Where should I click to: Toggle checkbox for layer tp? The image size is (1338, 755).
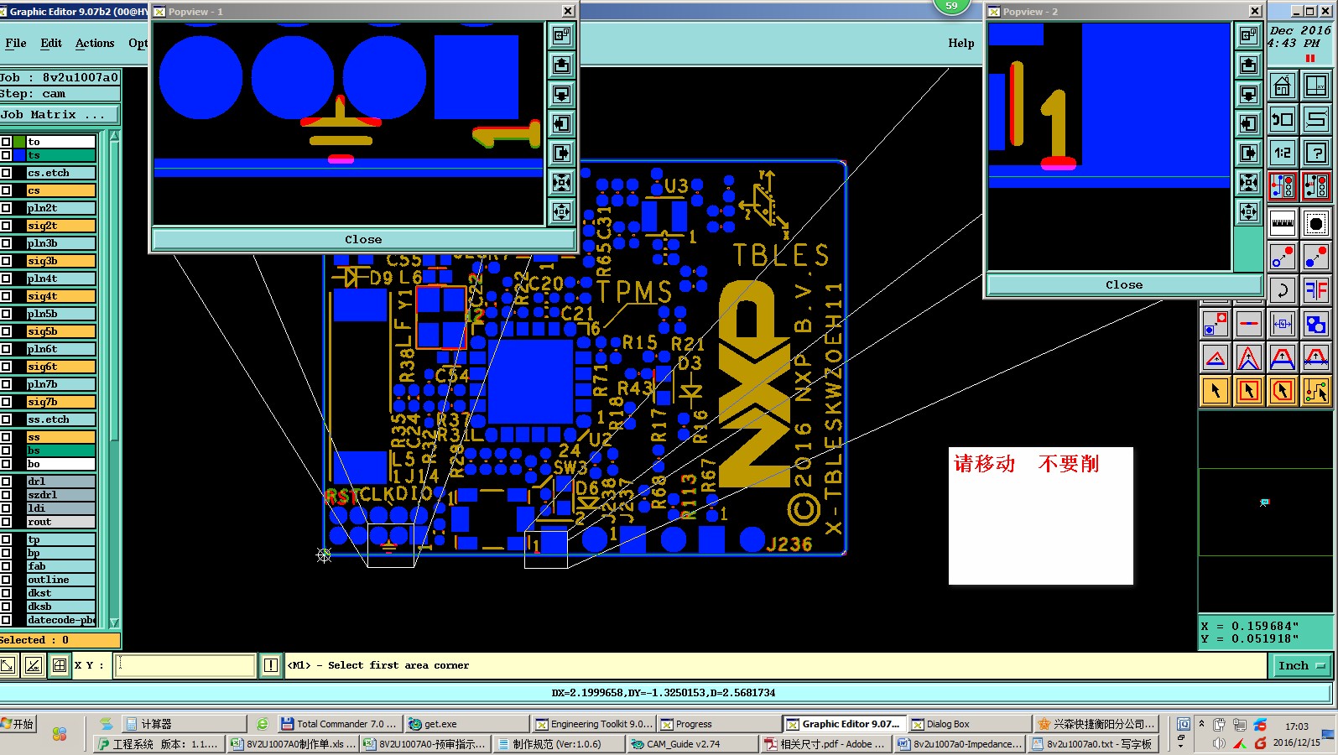coord(6,539)
